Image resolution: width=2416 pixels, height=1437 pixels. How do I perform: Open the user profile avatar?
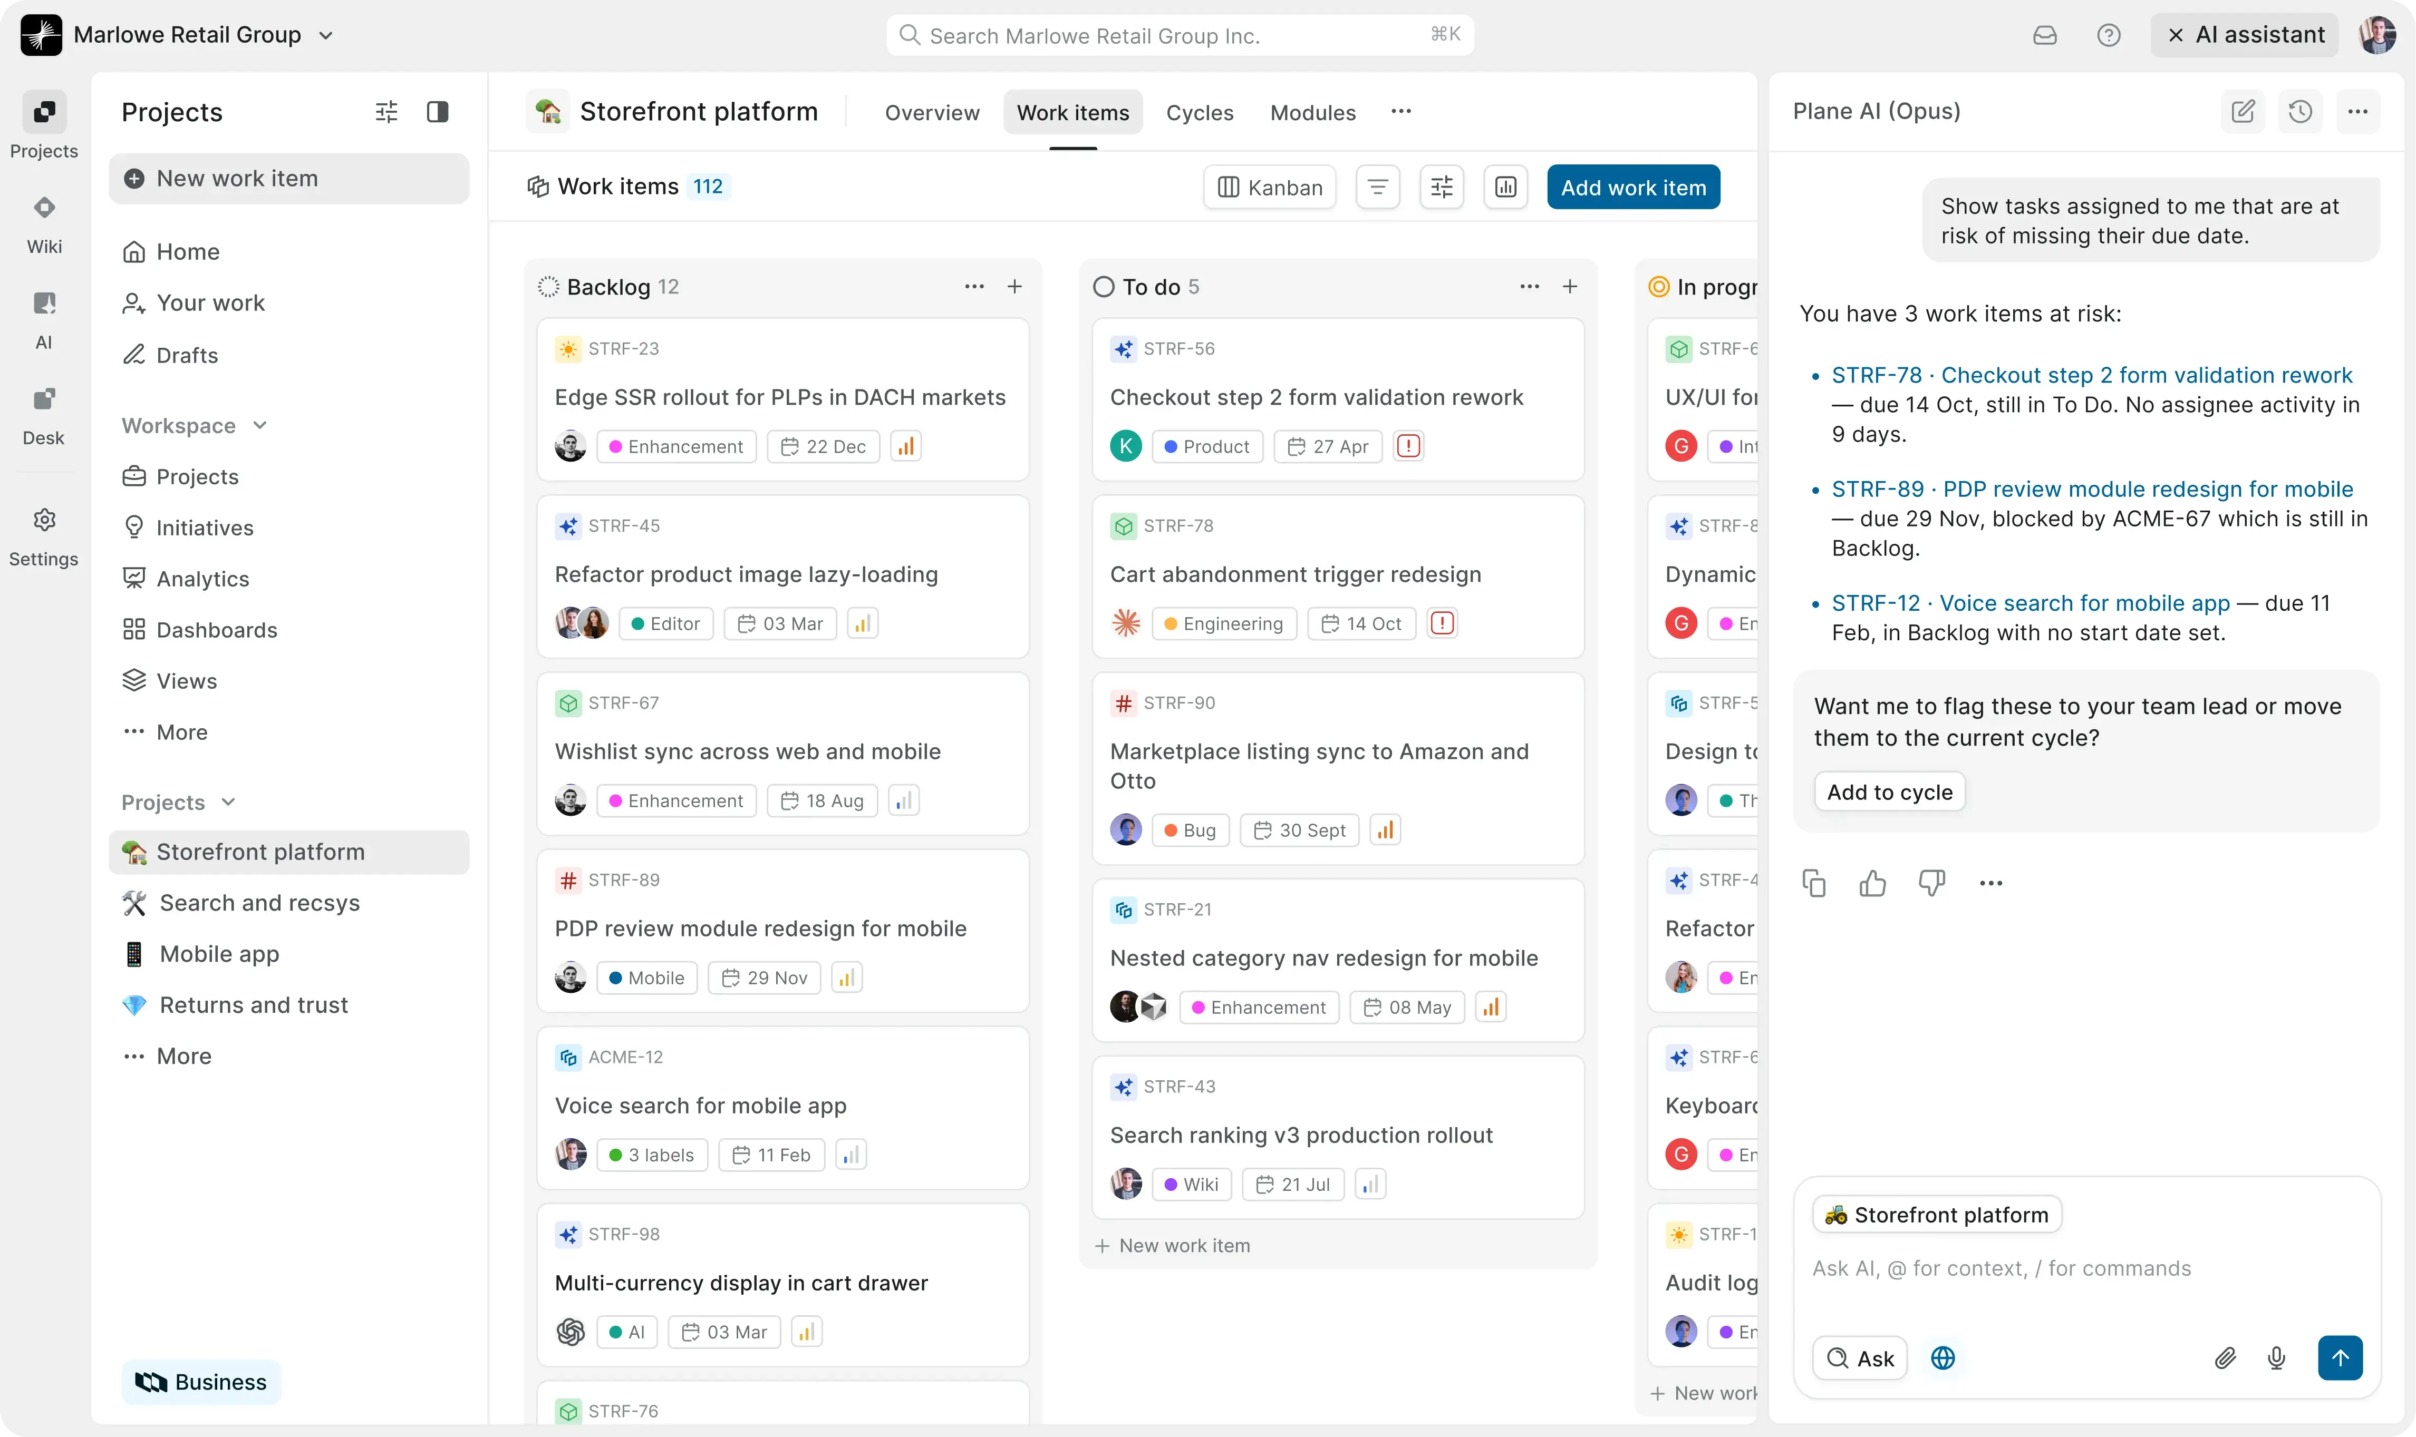pyautogui.click(x=2378, y=36)
